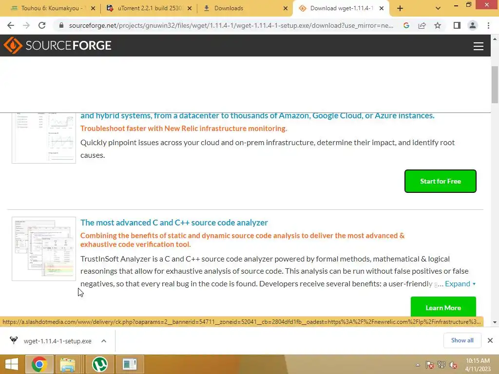Viewport: 499px width, 374px height.
Task: Open uTorrent from the taskbar
Action: point(99,364)
